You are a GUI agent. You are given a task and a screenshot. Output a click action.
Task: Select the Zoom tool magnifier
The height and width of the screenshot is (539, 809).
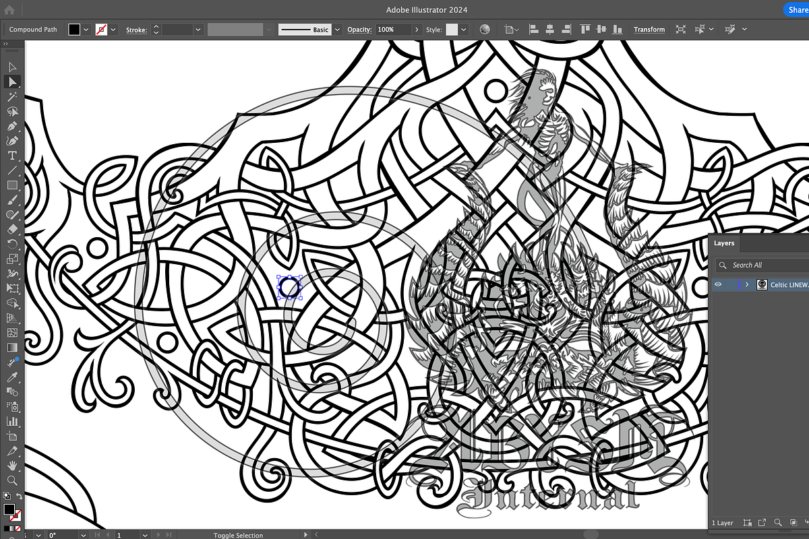12,480
